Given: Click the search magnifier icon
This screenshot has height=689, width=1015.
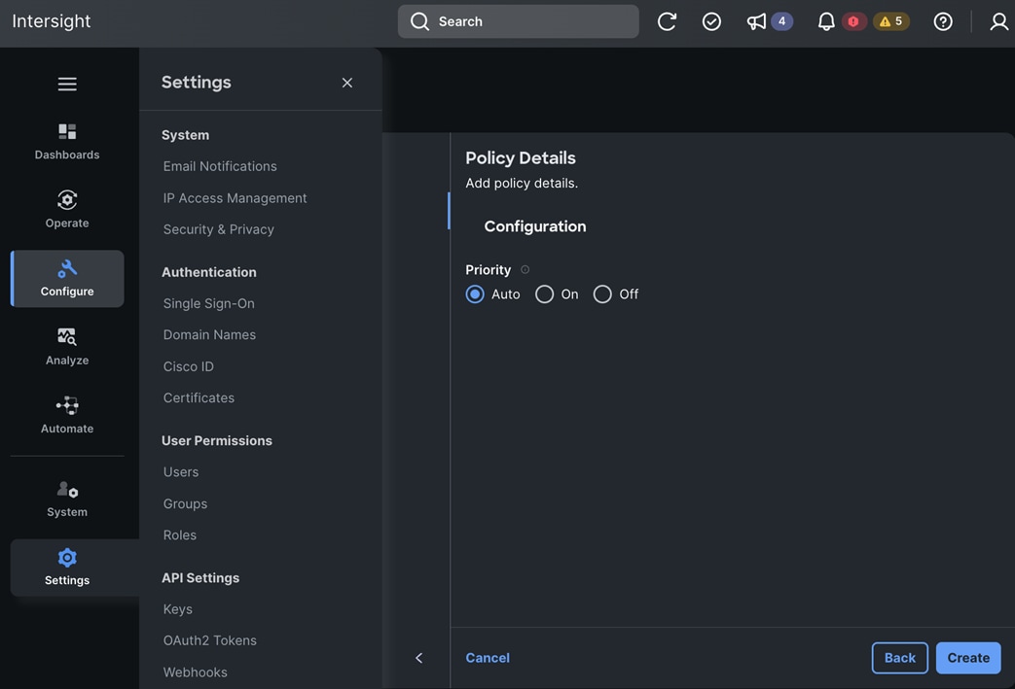Looking at the screenshot, I should (x=419, y=21).
